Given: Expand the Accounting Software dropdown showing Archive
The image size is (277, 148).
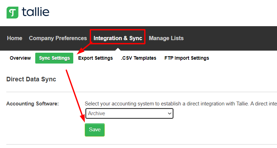Looking at the screenshot, I should (129, 113).
